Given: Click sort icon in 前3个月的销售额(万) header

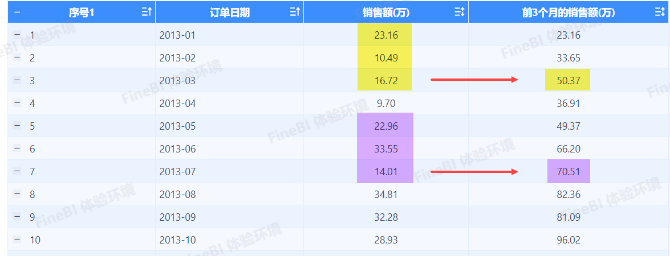Looking at the screenshot, I should 660,12.
